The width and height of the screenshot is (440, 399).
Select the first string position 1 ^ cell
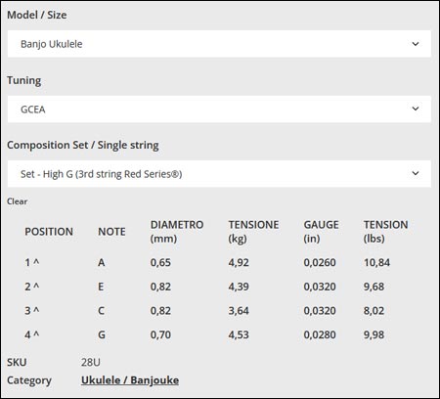point(32,262)
